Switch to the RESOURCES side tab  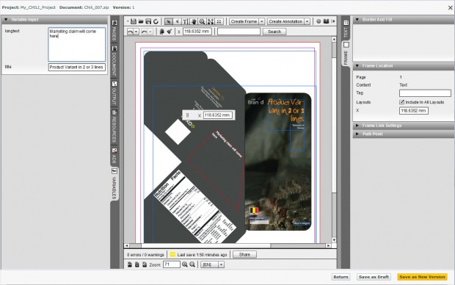pyautogui.click(x=114, y=126)
